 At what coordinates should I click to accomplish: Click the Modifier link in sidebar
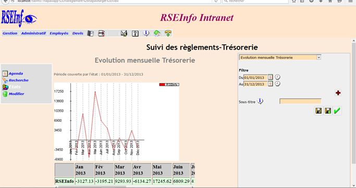pyautogui.click(x=16, y=94)
